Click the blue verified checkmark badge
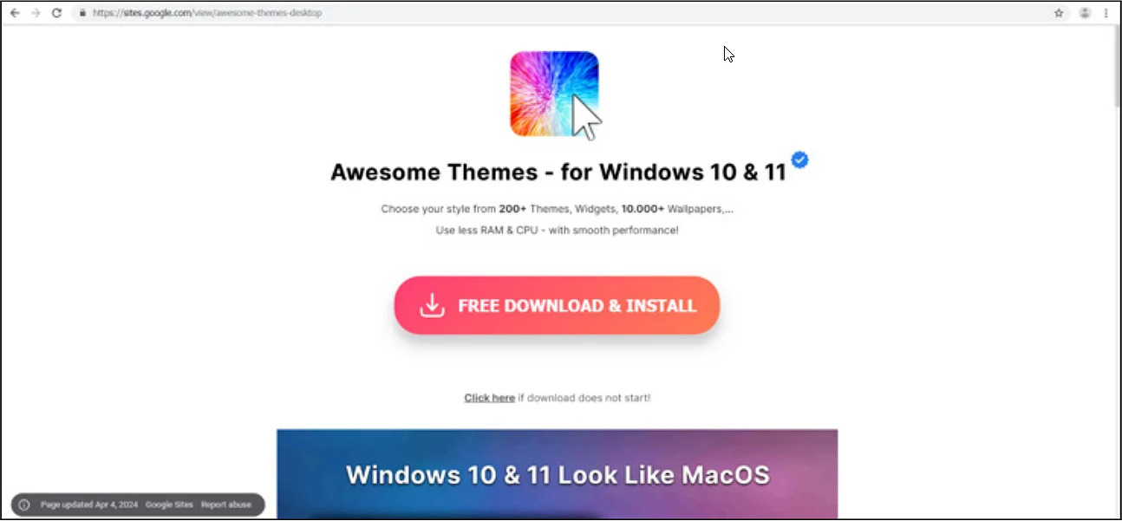This screenshot has width=1122, height=521. point(800,160)
